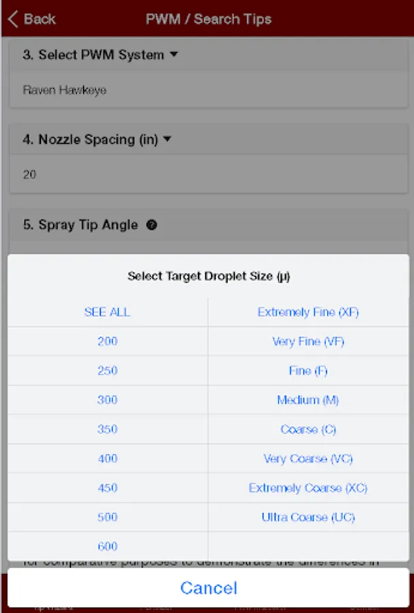Pick Medium (M) droplet class

click(x=308, y=400)
